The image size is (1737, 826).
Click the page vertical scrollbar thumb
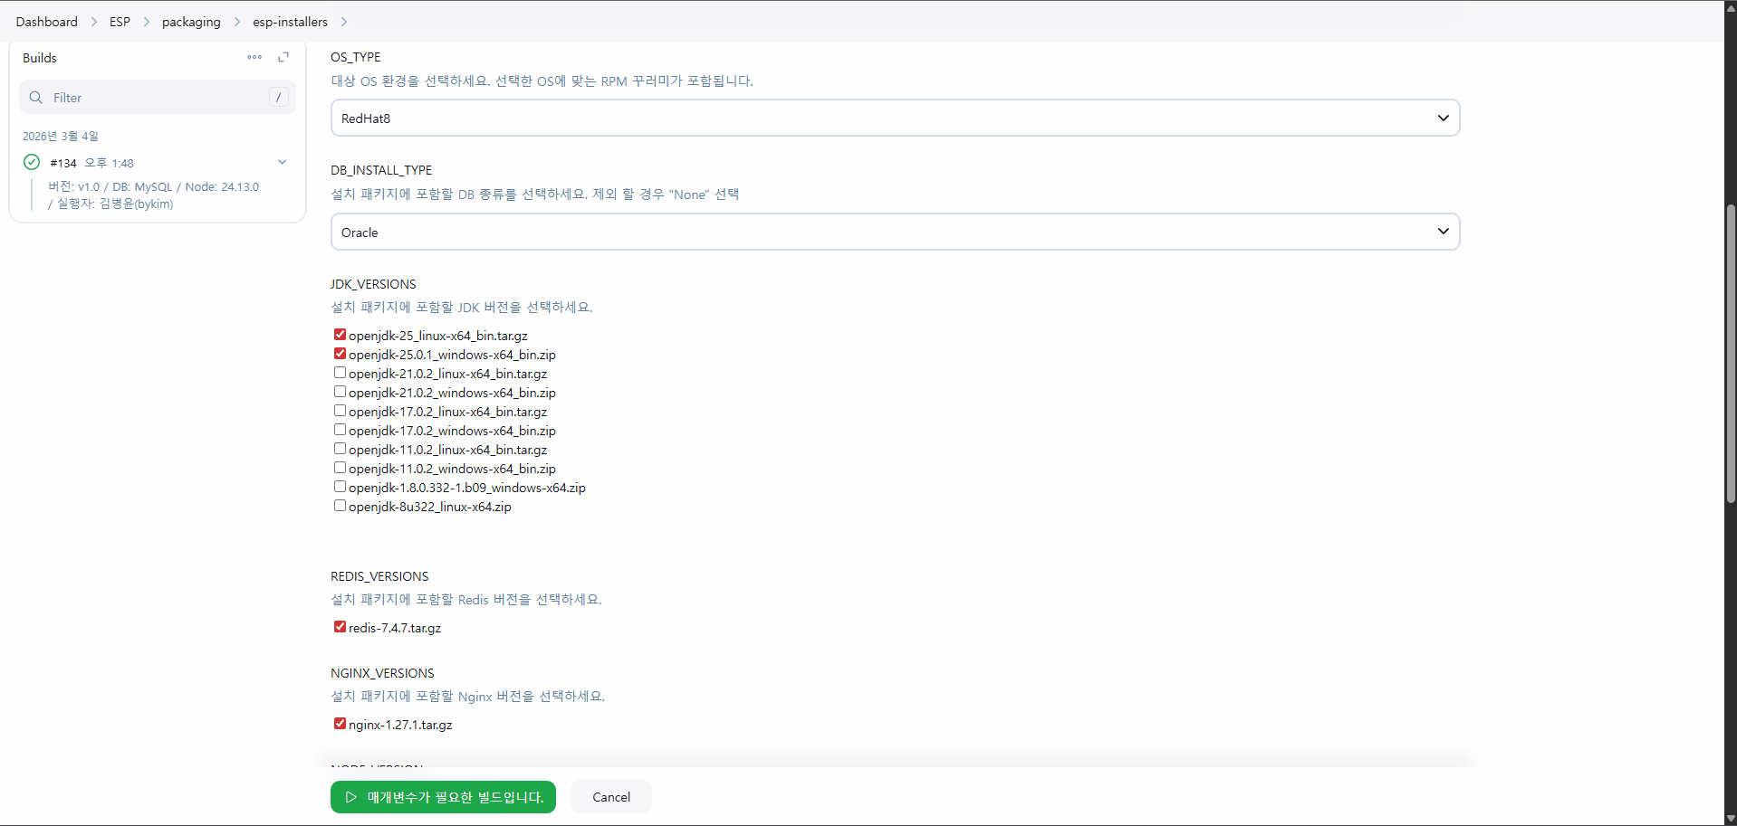(1731, 353)
